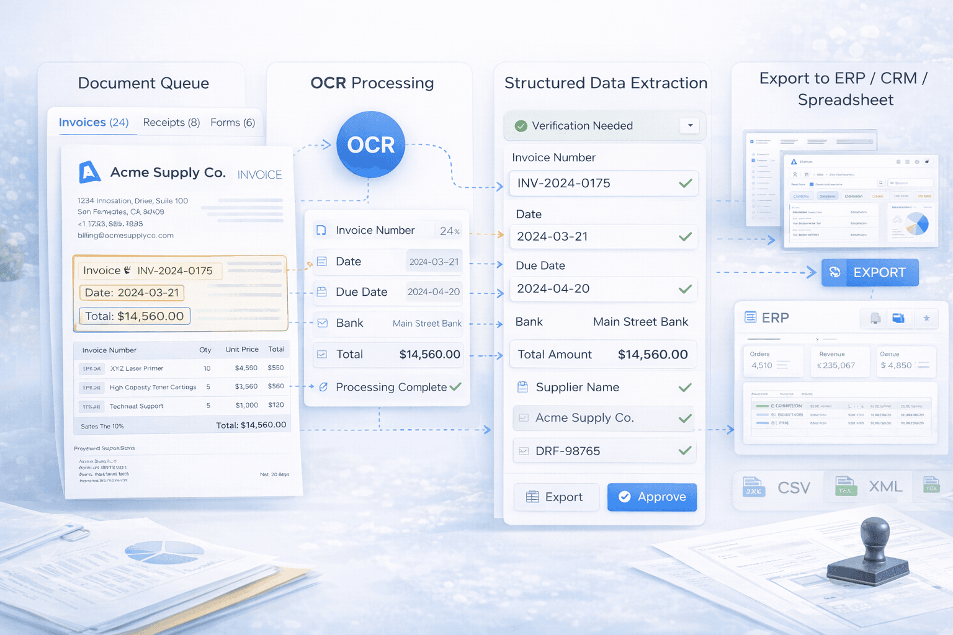Click the Due Date input field 2024-04-20

tap(604, 289)
